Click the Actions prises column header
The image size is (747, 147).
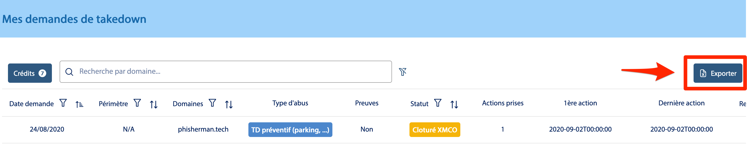point(502,103)
